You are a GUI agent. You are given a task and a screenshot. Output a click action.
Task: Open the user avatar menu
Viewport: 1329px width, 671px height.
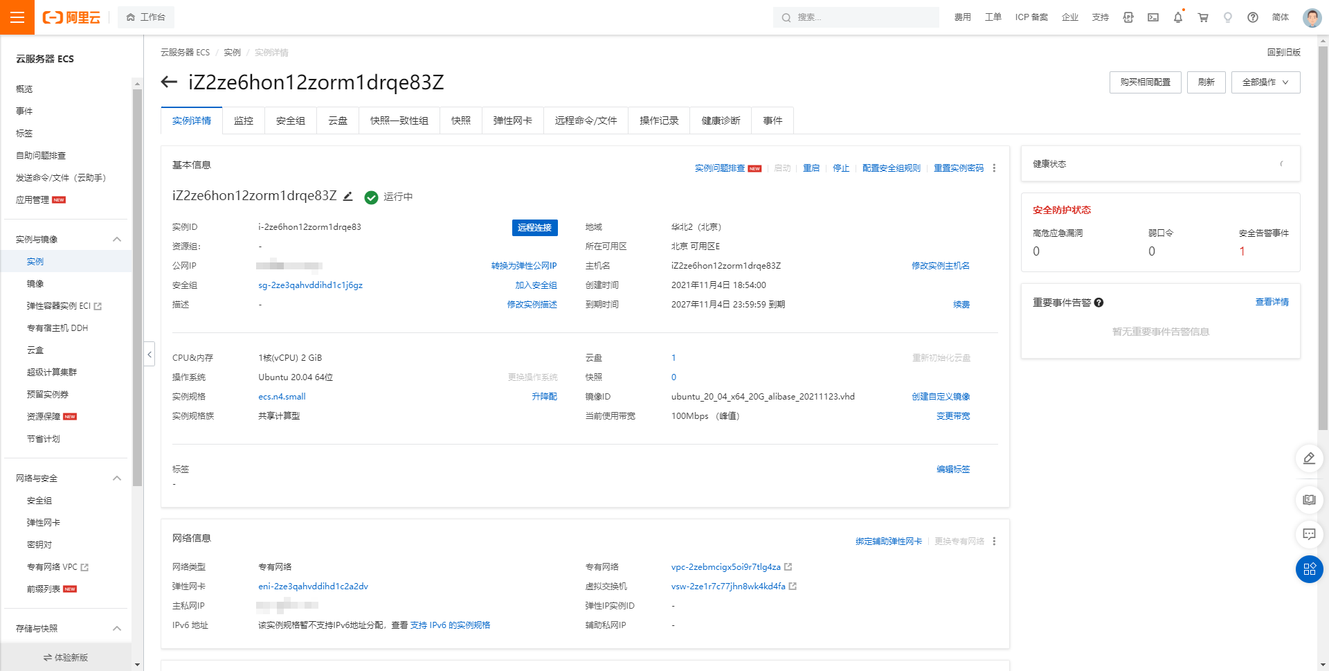coord(1312,17)
